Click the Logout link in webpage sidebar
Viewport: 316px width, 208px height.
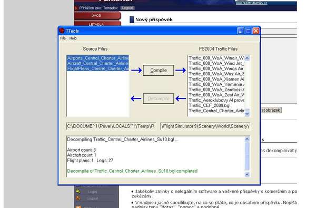tap(93, 199)
